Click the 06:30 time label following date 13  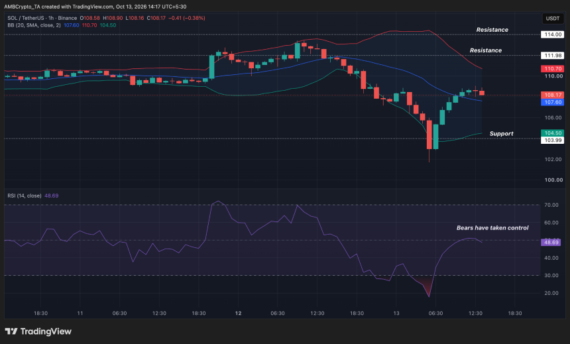click(436, 313)
